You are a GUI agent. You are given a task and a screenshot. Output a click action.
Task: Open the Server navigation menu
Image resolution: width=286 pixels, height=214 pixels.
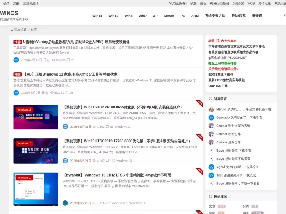click(169, 16)
